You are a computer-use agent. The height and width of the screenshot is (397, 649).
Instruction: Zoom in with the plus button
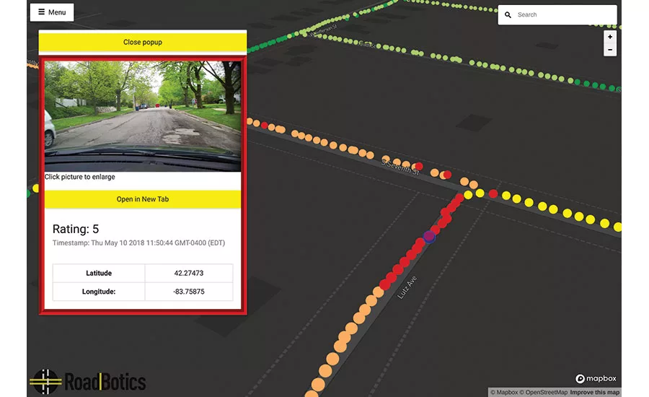click(x=610, y=37)
